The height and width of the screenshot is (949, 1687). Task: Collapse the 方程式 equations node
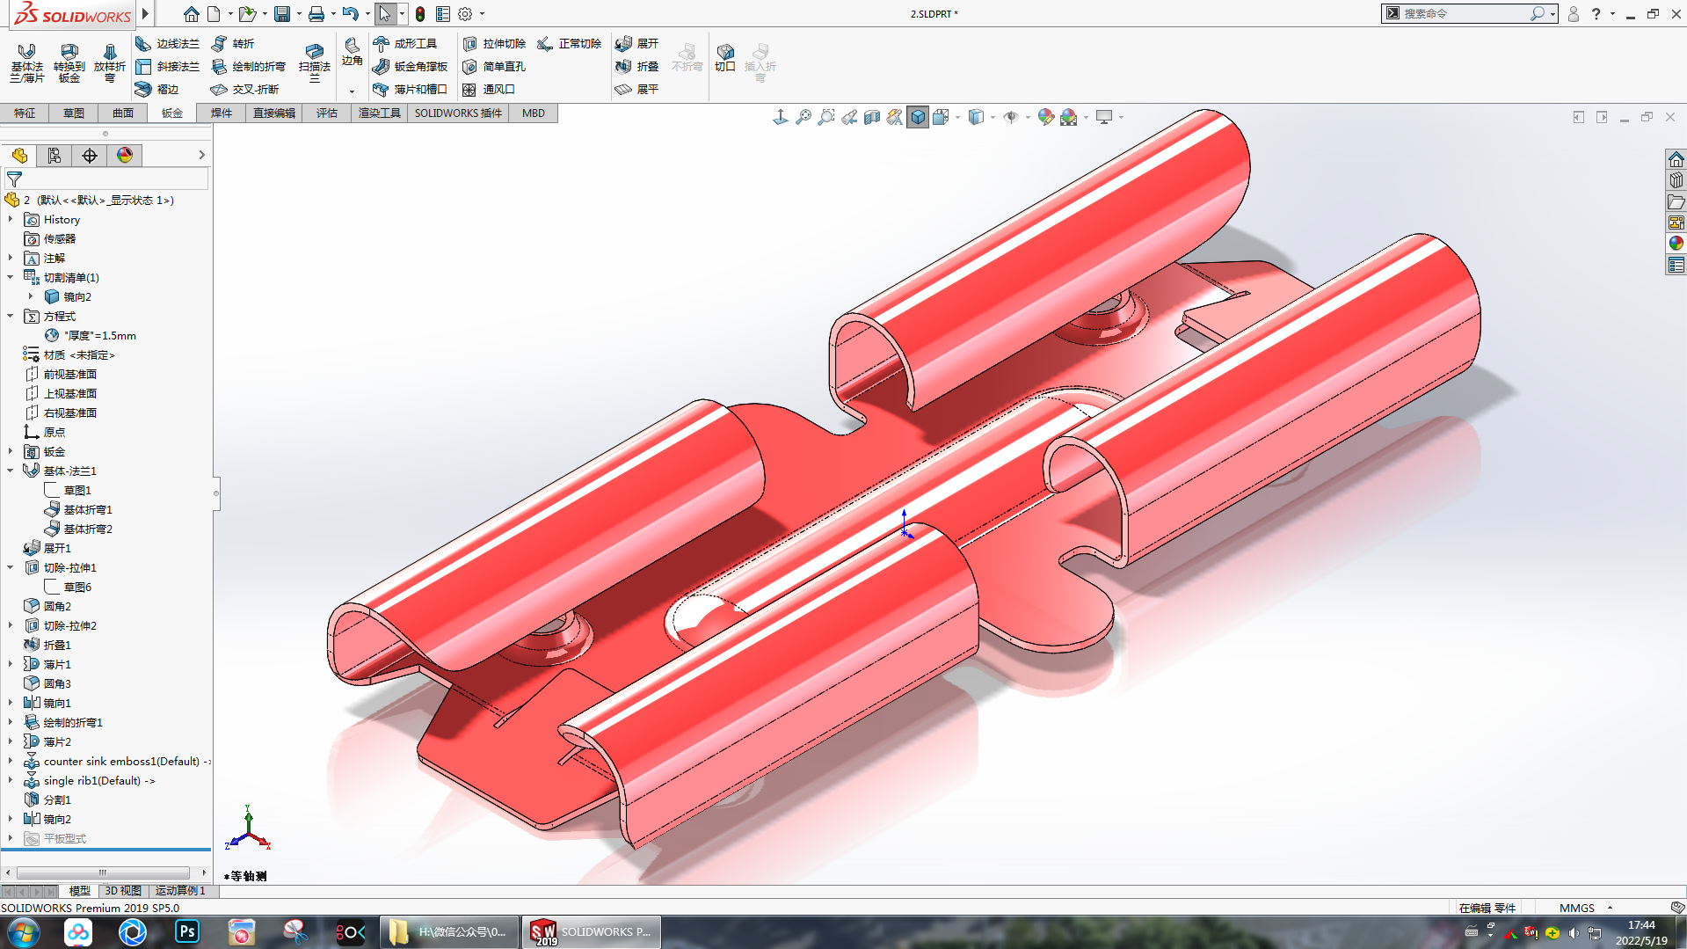11,316
